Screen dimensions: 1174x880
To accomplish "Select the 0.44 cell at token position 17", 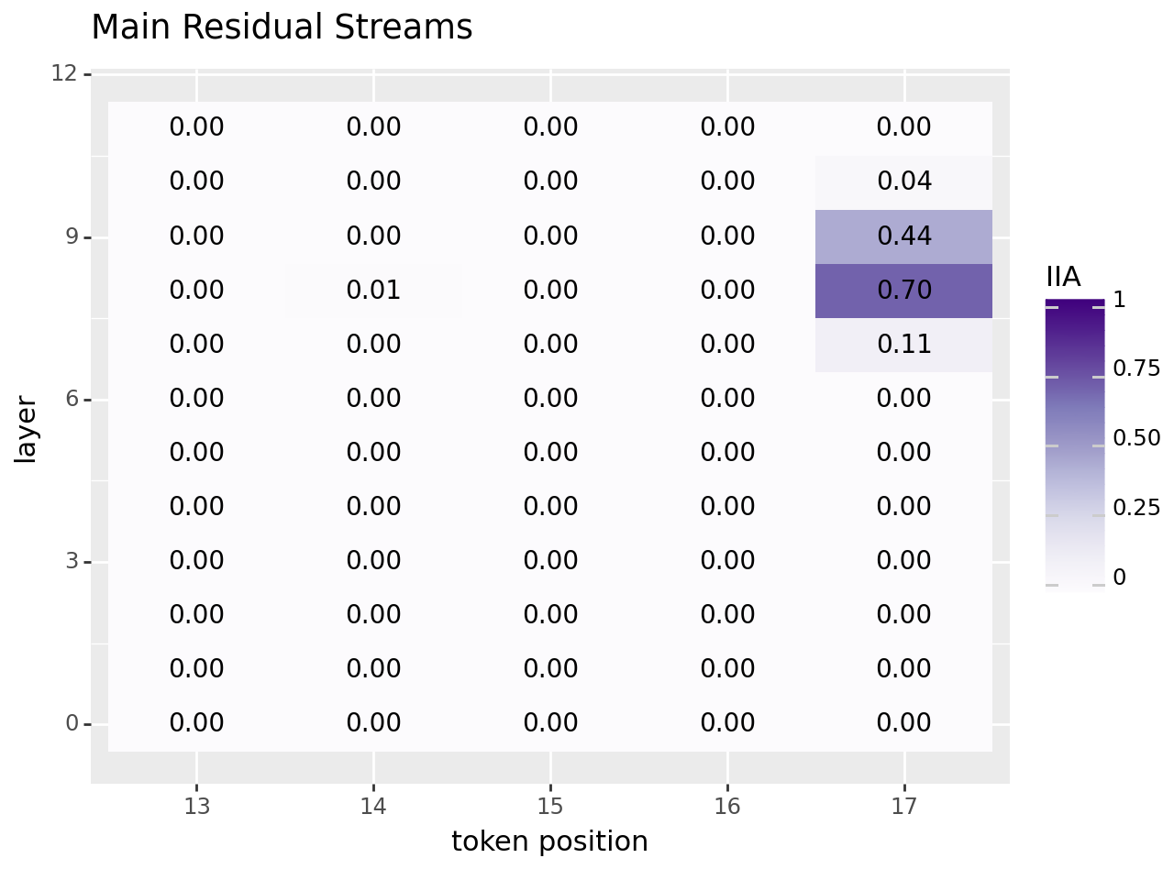I will pos(903,236).
